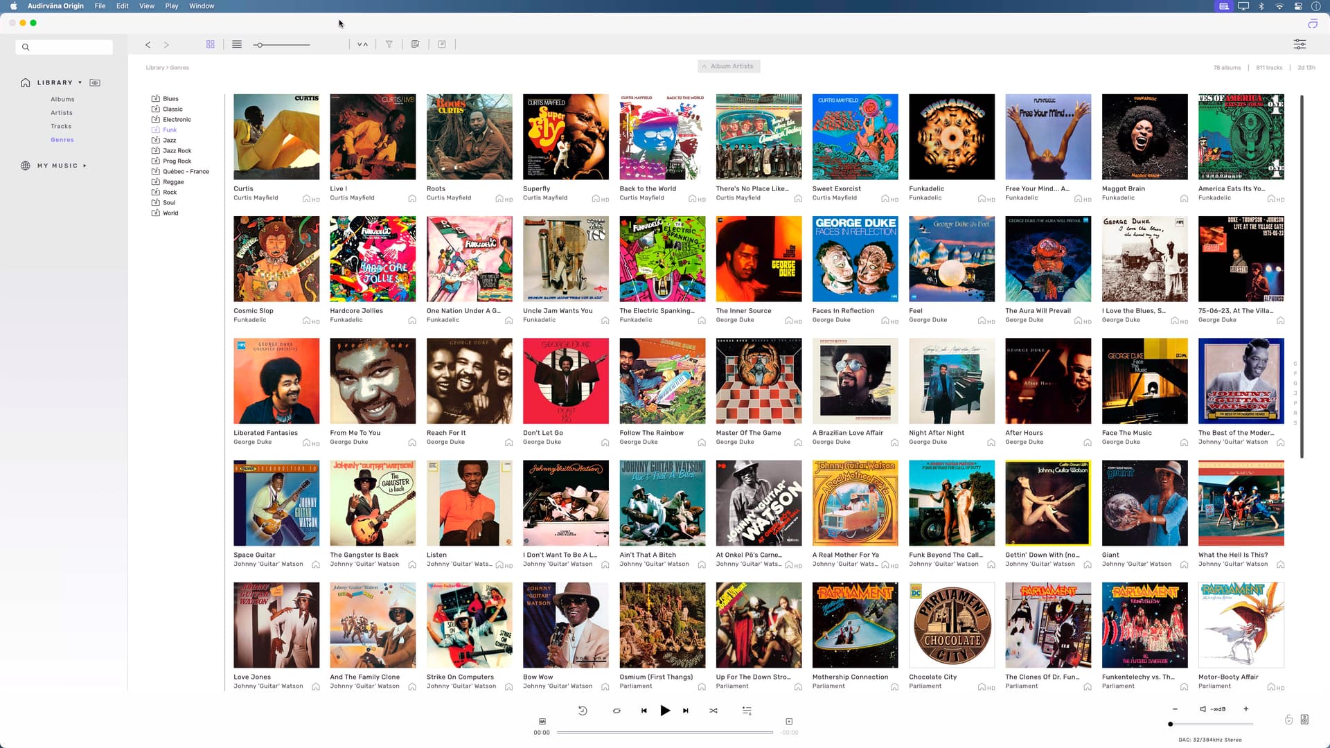Viewport: 1330px width, 748px height.
Task: Open the Blues genre folder
Action: tap(165, 99)
